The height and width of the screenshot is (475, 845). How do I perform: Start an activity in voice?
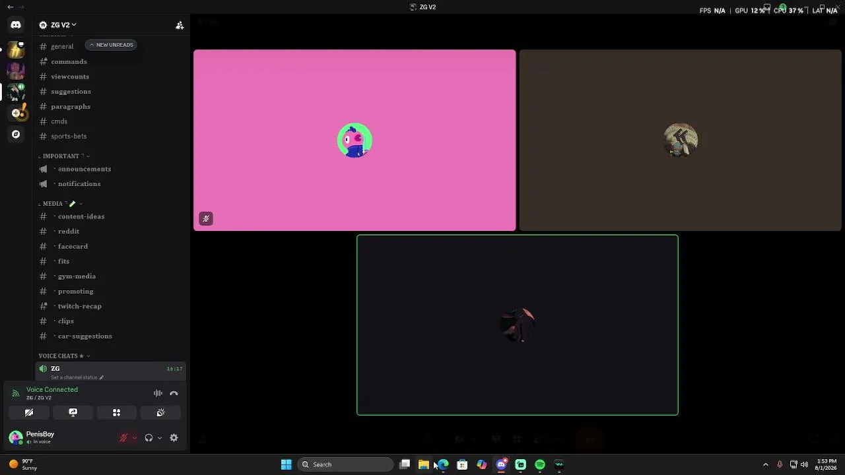(x=116, y=412)
